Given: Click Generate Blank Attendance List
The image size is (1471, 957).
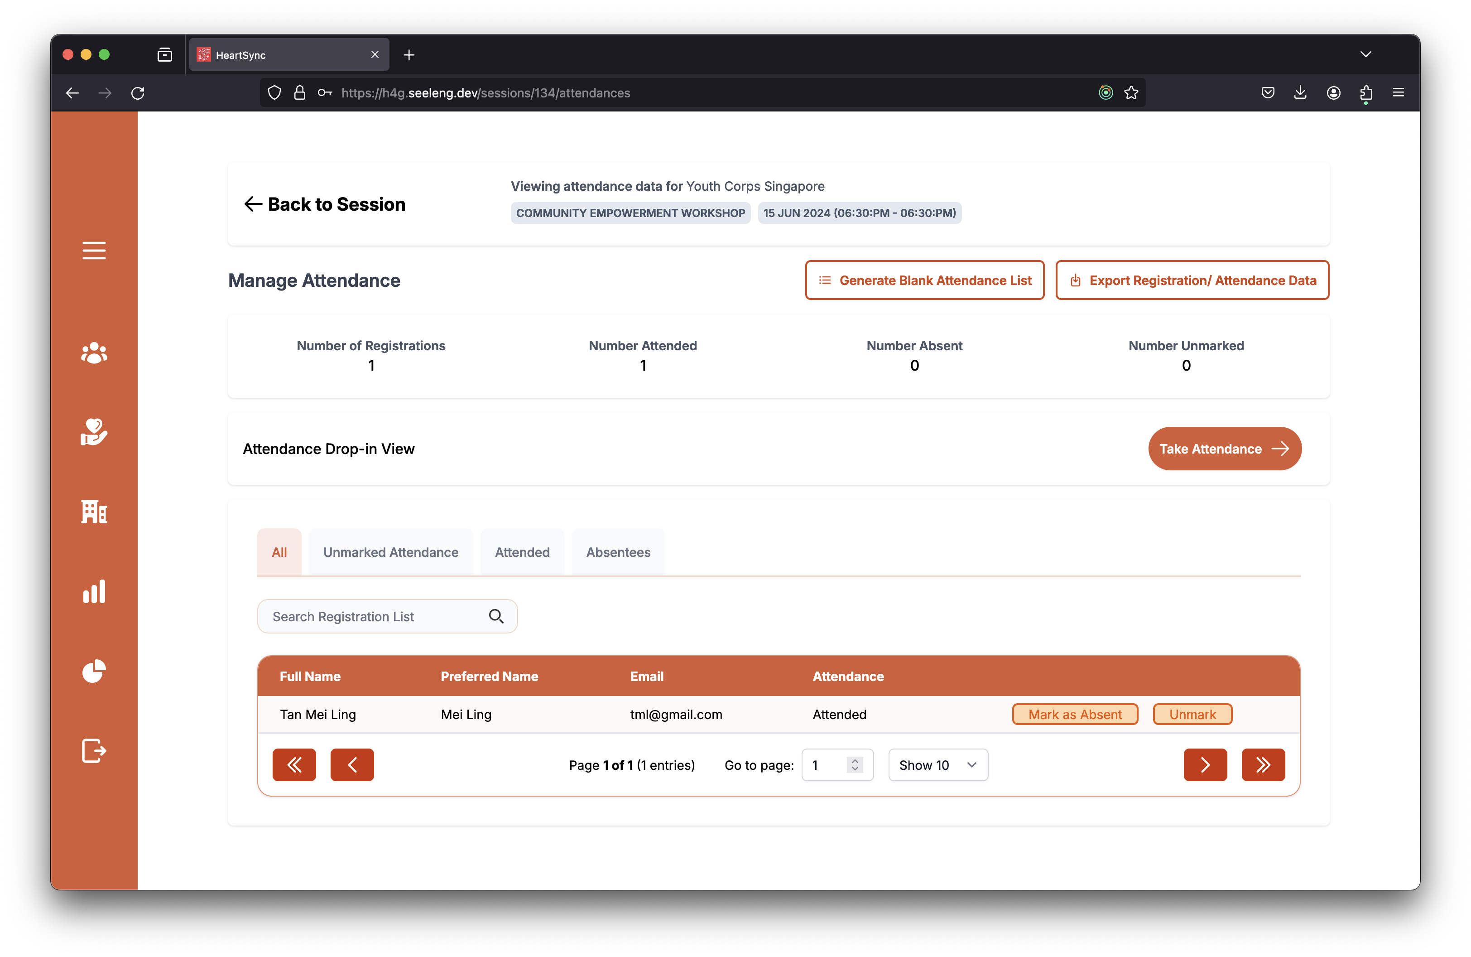Looking at the screenshot, I should coord(925,280).
